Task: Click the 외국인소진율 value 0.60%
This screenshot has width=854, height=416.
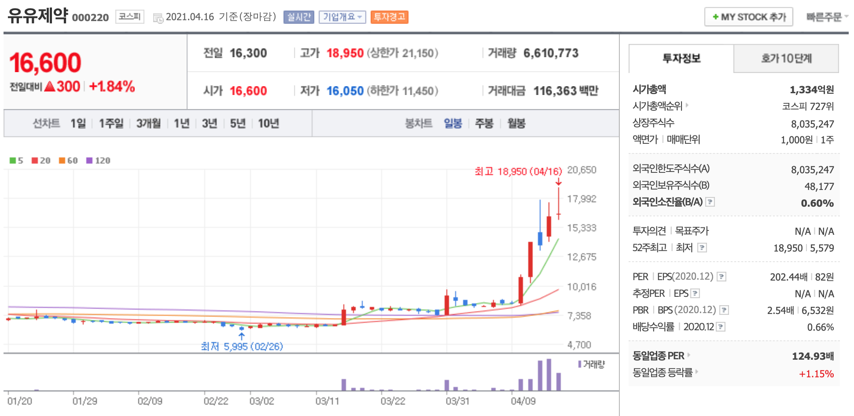Action: coord(817,203)
